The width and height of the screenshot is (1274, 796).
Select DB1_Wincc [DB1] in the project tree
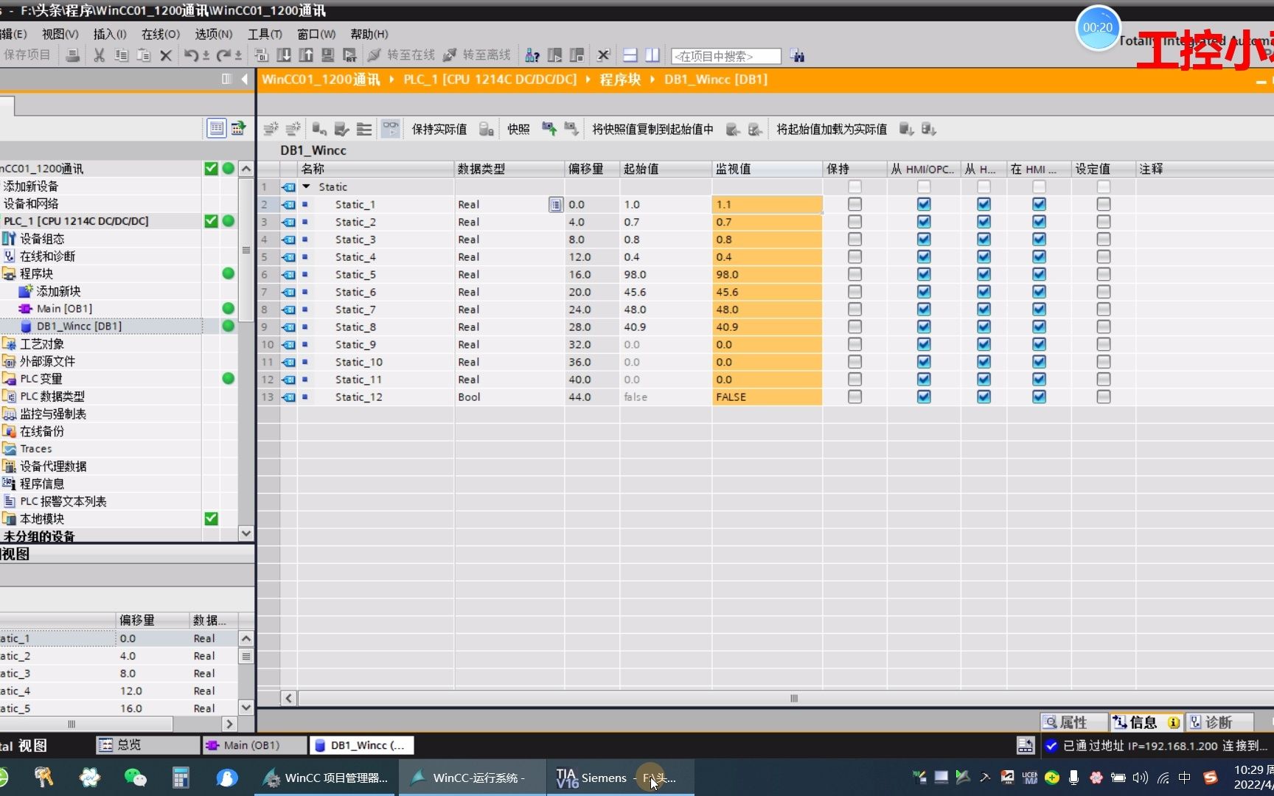pyautogui.click(x=79, y=326)
